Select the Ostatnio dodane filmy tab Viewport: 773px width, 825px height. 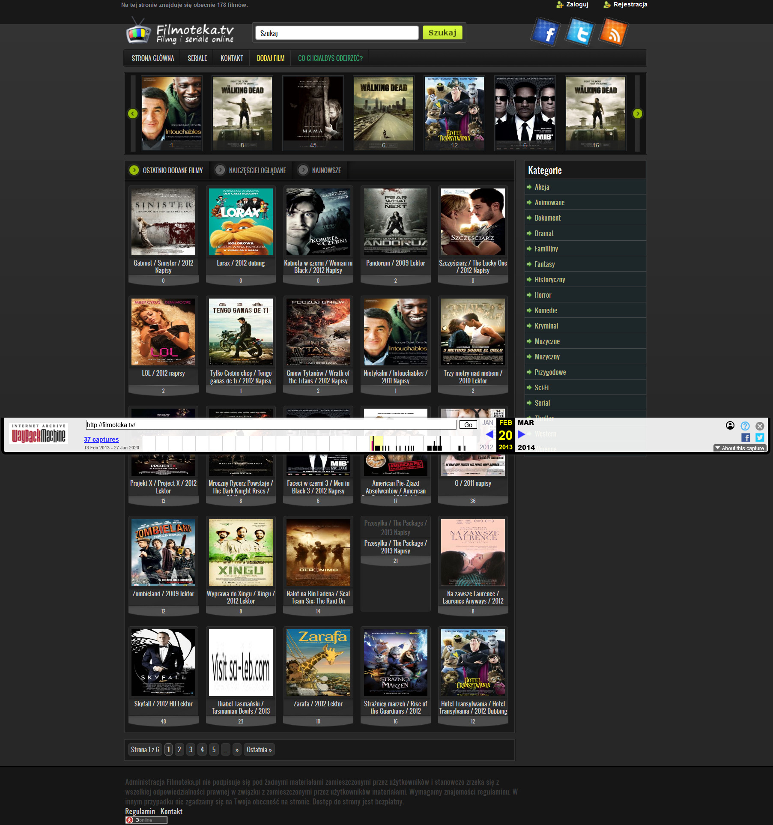point(166,170)
